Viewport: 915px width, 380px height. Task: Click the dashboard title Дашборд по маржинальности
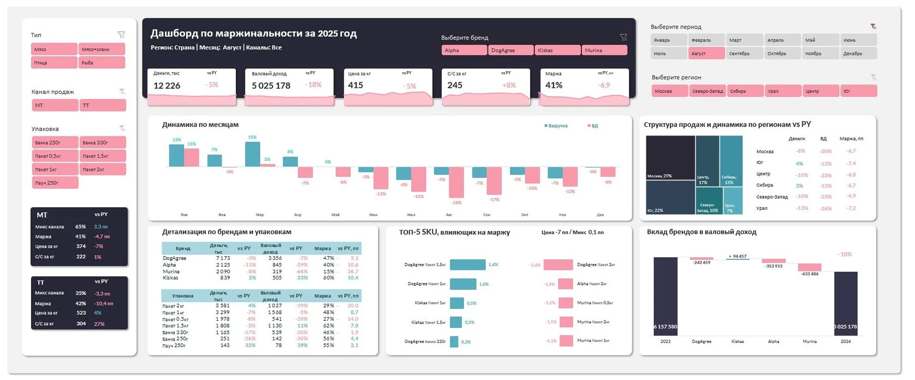pos(253,33)
